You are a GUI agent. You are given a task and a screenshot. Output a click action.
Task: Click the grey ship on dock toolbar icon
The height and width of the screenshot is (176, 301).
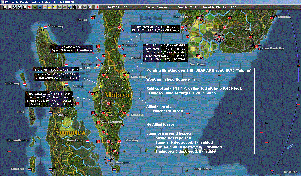65,7
